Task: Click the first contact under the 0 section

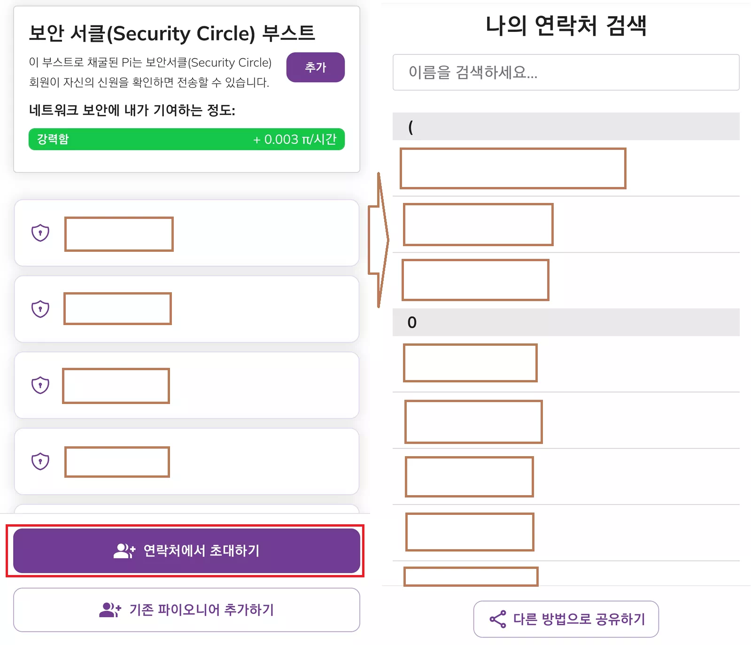Action: (x=470, y=363)
